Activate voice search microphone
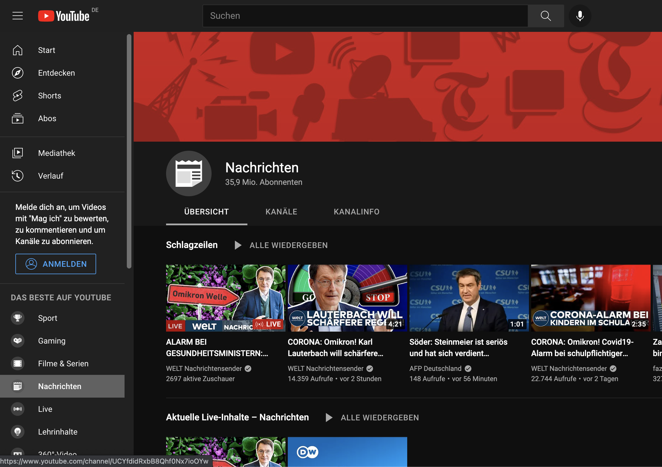Image resolution: width=662 pixels, height=467 pixels. 580,16
